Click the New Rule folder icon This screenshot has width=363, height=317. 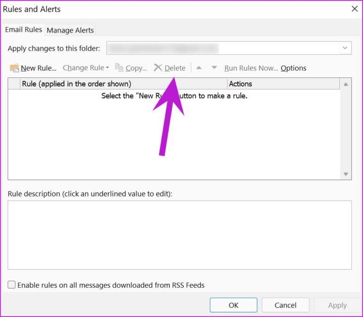[14, 68]
